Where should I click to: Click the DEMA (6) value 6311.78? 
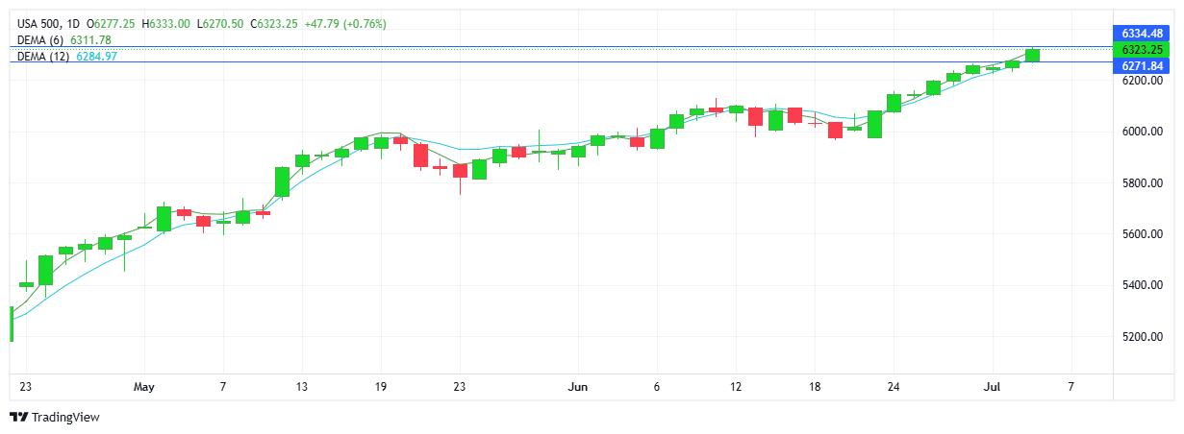click(x=90, y=39)
